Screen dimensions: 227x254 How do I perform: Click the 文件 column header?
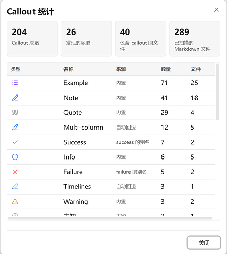(196, 69)
